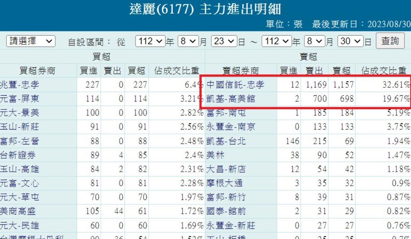Open broker link 元富-屏東
Screen dimensions: 411x239
tap(20, 99)
